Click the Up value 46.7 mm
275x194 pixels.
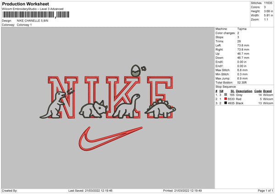tap(243, 54)
